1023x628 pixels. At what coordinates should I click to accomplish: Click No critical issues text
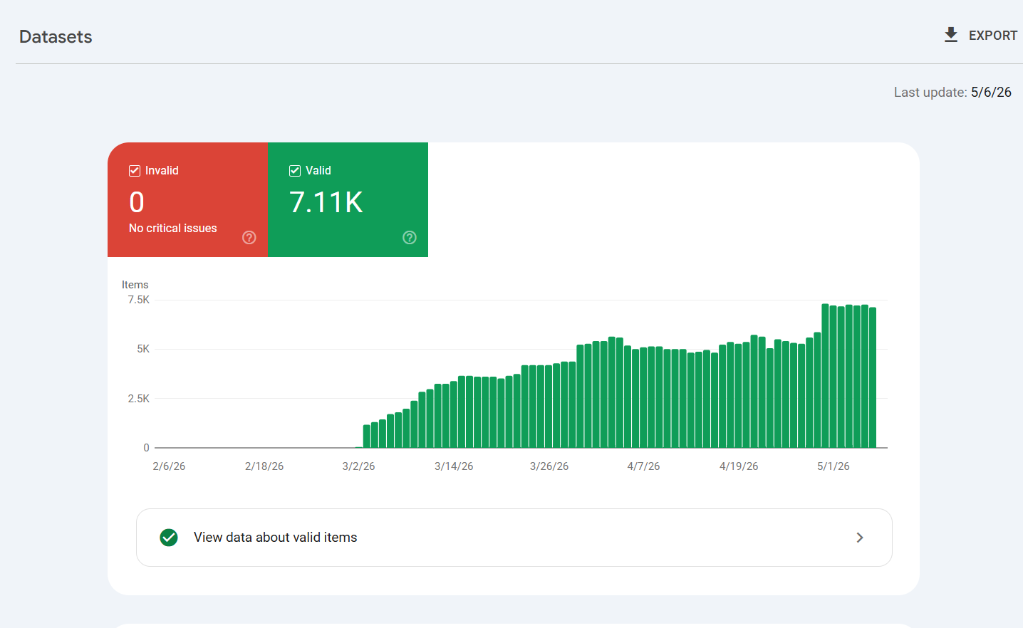click(173, 229)
